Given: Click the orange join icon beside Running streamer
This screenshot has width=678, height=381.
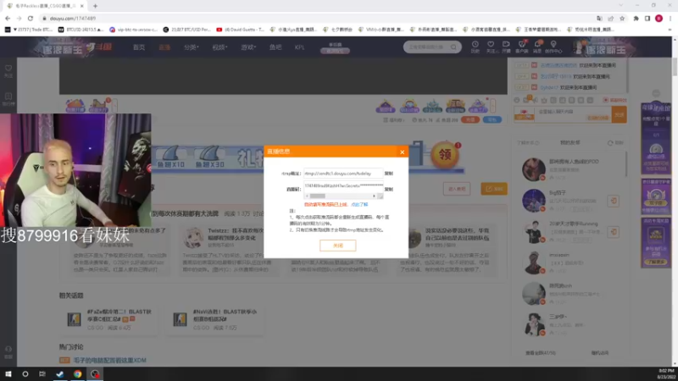Looking at the screenshot, I should (x=613, y=232).
